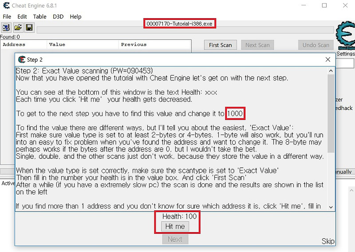Click the Next button in Step 2

point(175,239)
